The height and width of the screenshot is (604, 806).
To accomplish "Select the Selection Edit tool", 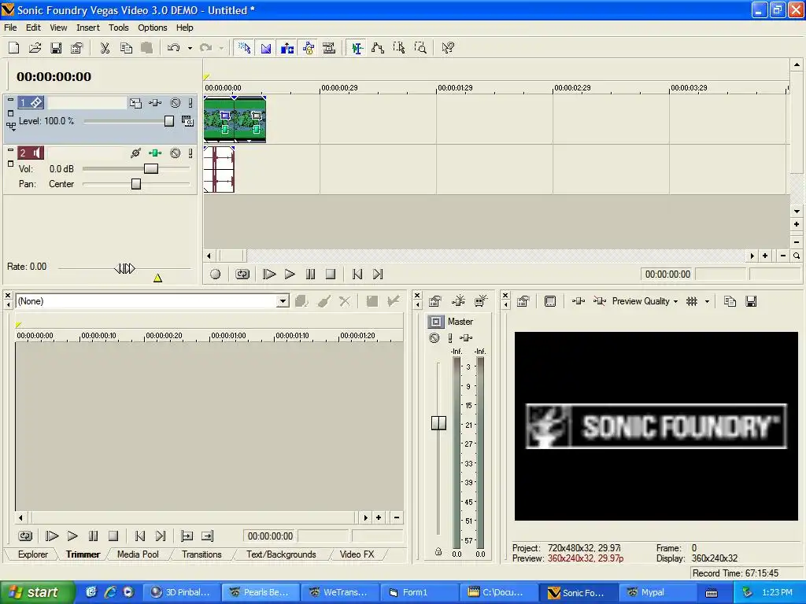I will (399, 48).
